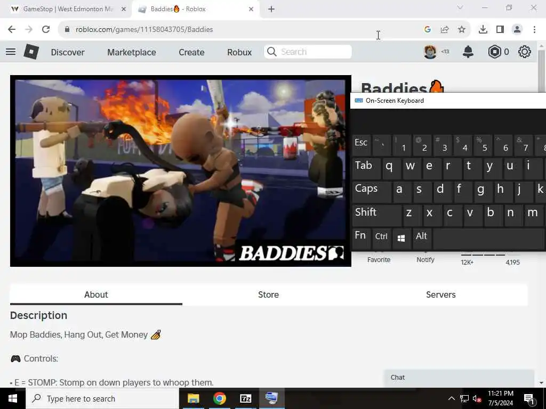Click the Roblox search field

coord(308,52)
